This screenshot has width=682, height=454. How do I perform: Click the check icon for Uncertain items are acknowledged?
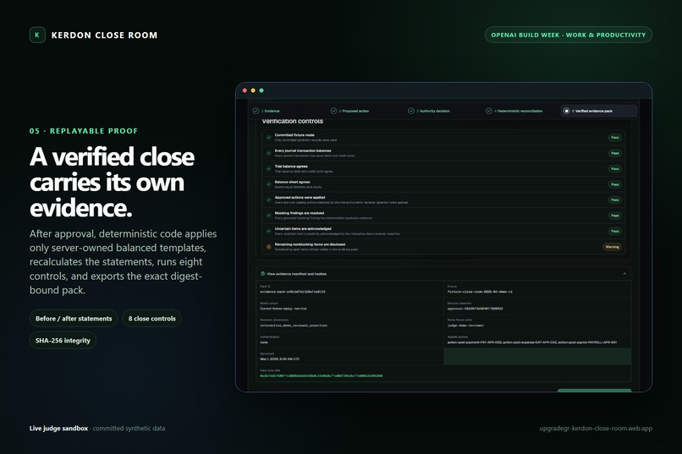tap(269, 231)
